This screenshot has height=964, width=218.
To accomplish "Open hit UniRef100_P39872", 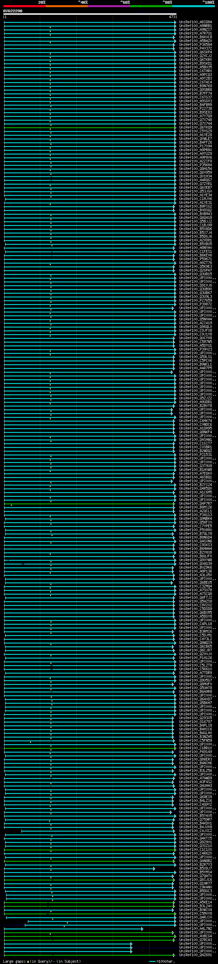I will [x=196, y=304].
